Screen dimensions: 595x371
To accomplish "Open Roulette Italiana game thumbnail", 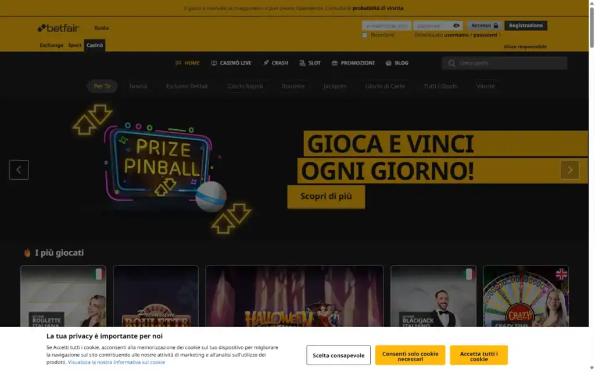I will click(63, 296).
